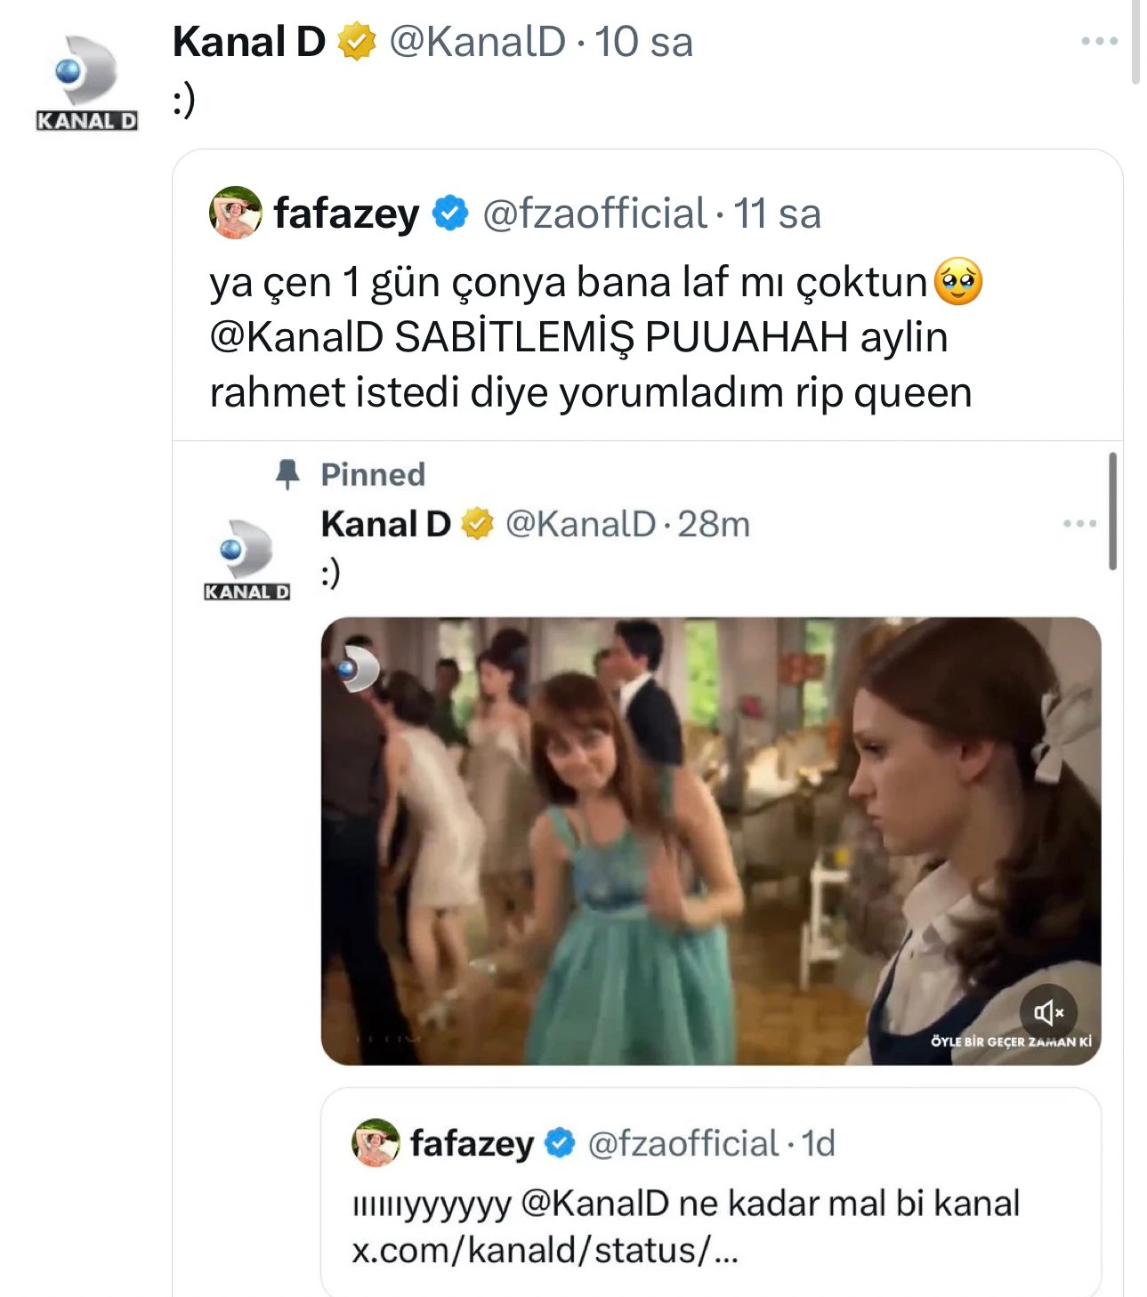Click the pin icon beside Pinned
This screenshot has height=1297, width=1147.
coord(287,474)
